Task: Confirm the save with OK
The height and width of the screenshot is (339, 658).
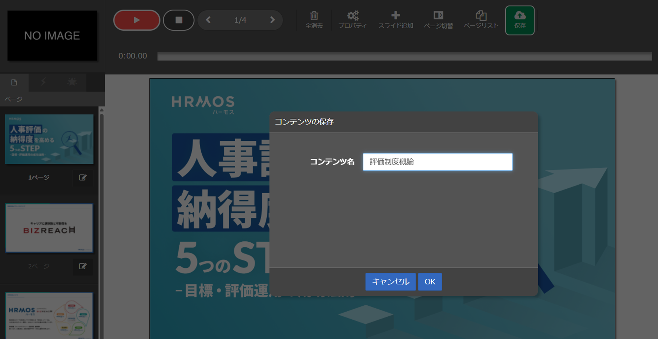Action: pyautogui.click(x=430, y=282)
